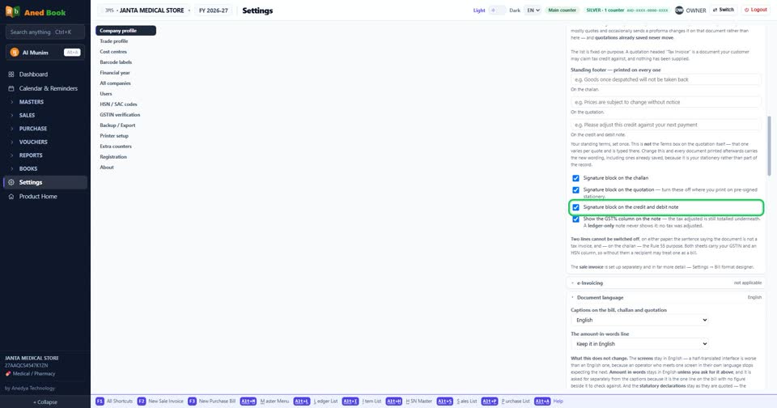
Task: Open Printer setup settings
Action: (x=114, y=136)
